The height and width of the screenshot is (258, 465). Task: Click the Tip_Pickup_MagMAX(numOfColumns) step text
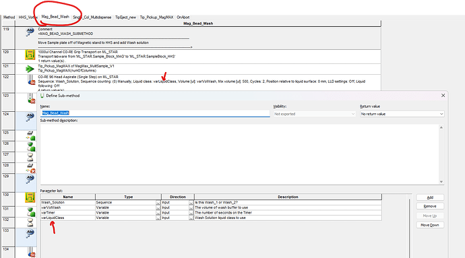point(67,71)
